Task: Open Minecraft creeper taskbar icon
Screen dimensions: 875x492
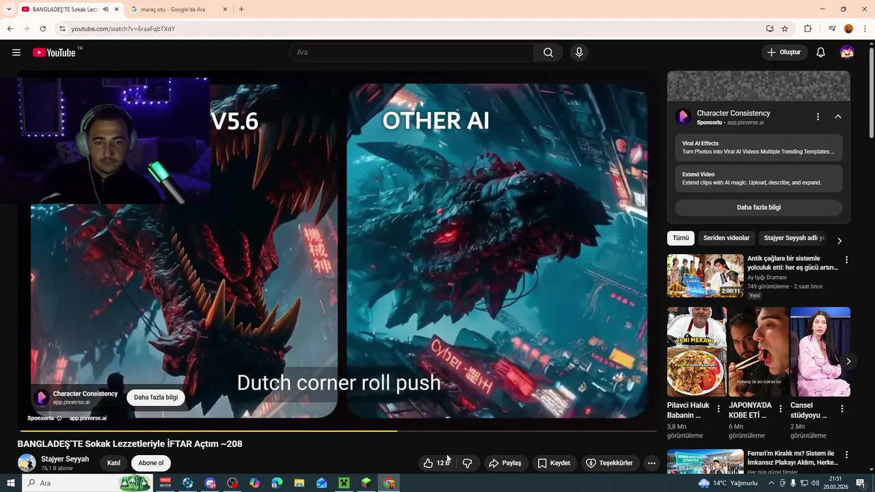Action: click(344, 483)
